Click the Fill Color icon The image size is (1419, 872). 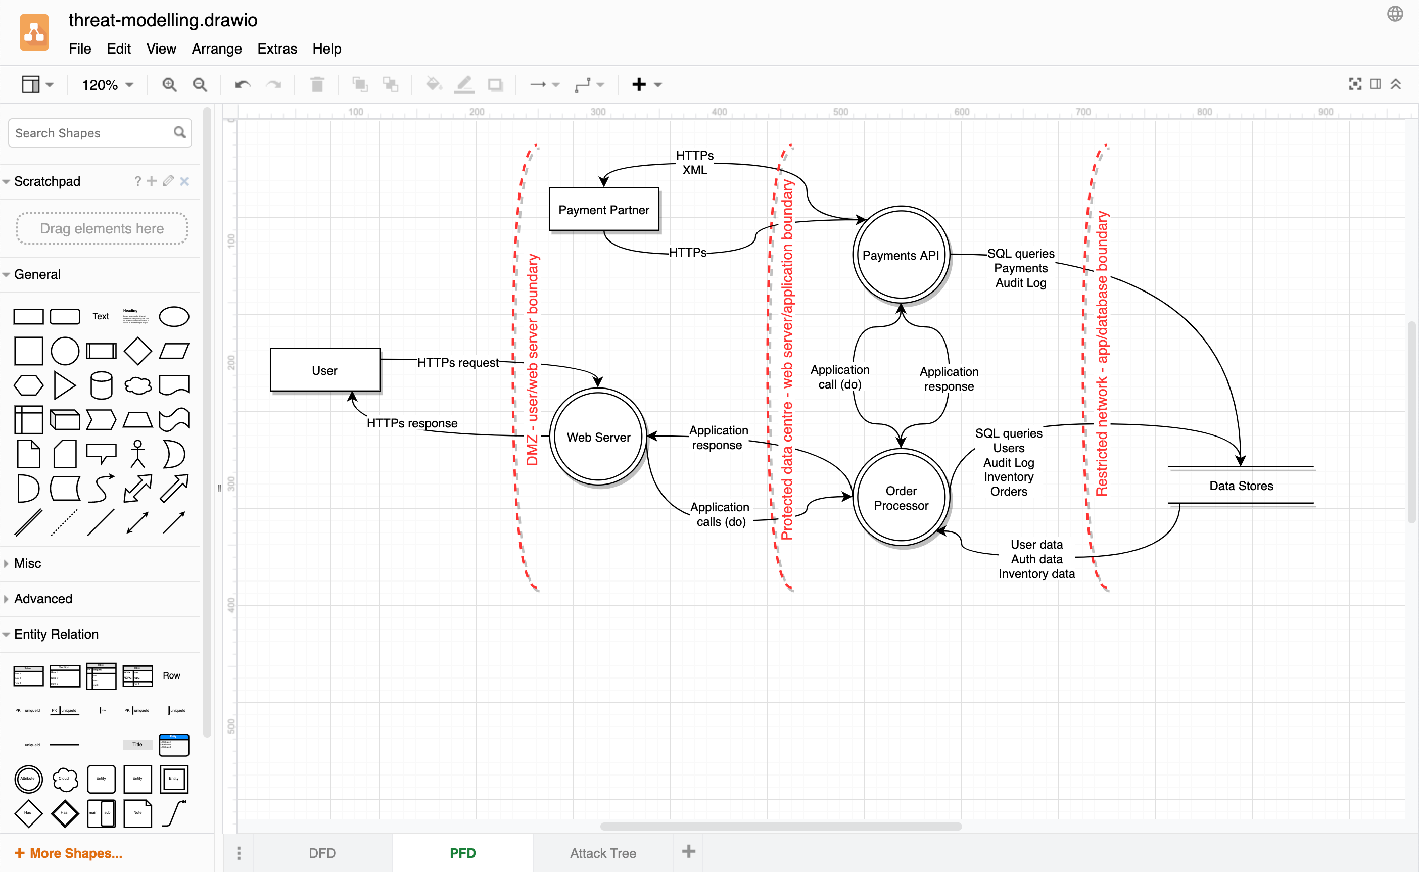pyautogui.click(x=433, y=84)
